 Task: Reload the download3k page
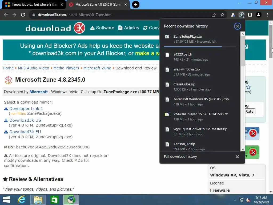(x=23, y=15)
